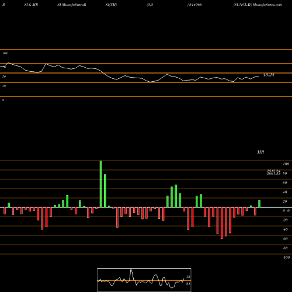
Task: Click the -20 label on MR axis
Action: pos(285,220)
